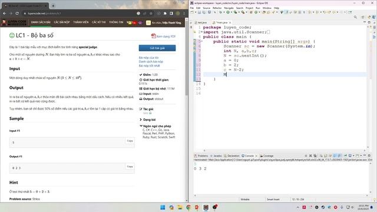
Task: Click the Open Type icon in Eclipse toolbar
Action: point(264,12)
